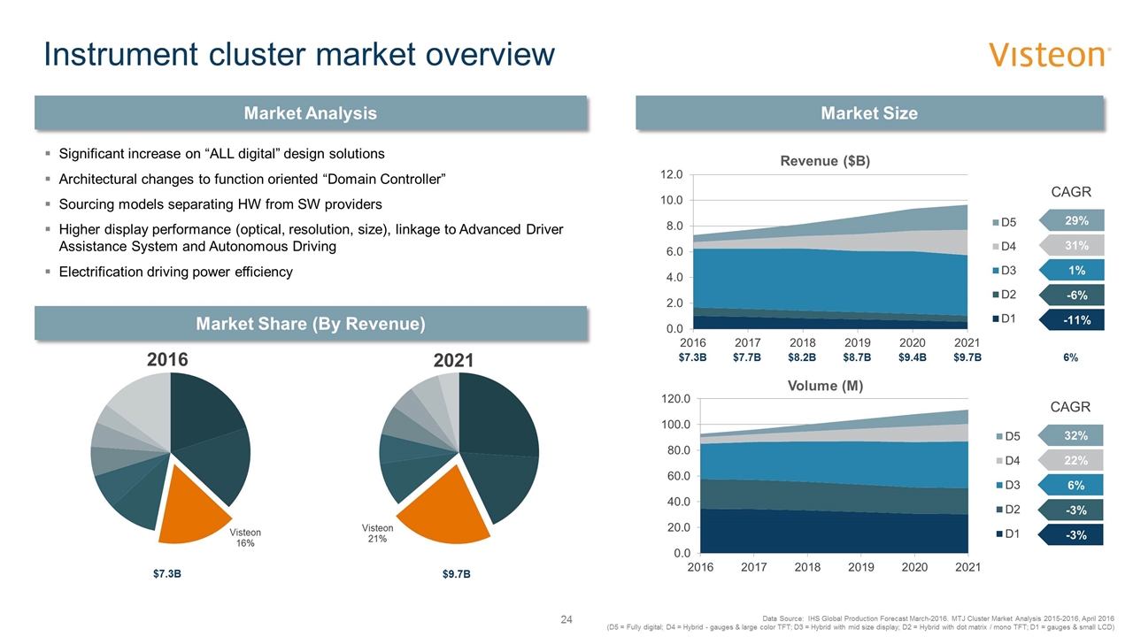The image size is (1133, 637).
Task: Click the 31% CAGR badge
Action: point(1070,245)
